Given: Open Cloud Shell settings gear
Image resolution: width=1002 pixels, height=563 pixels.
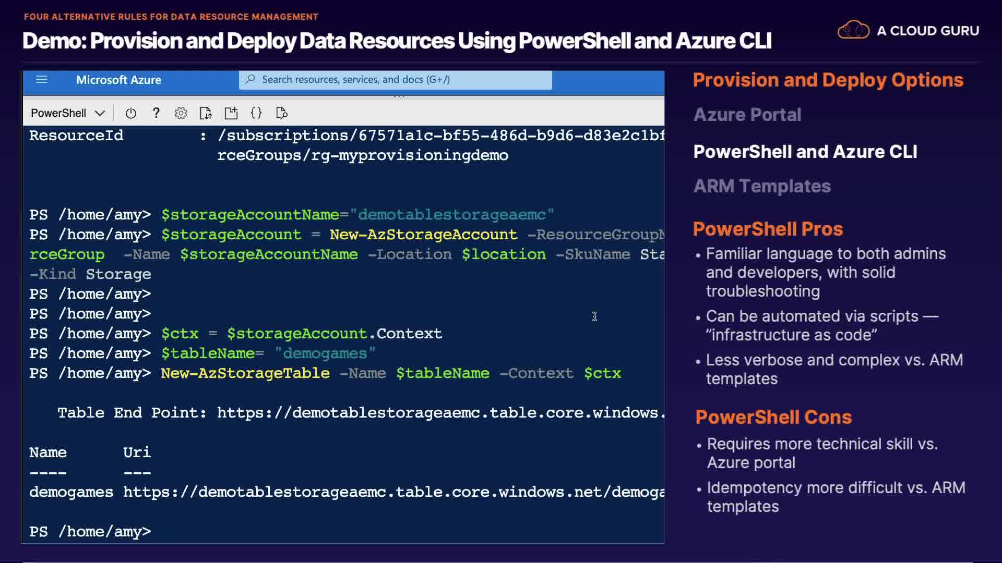Looking at the screenshot, I should pos(181,113).
